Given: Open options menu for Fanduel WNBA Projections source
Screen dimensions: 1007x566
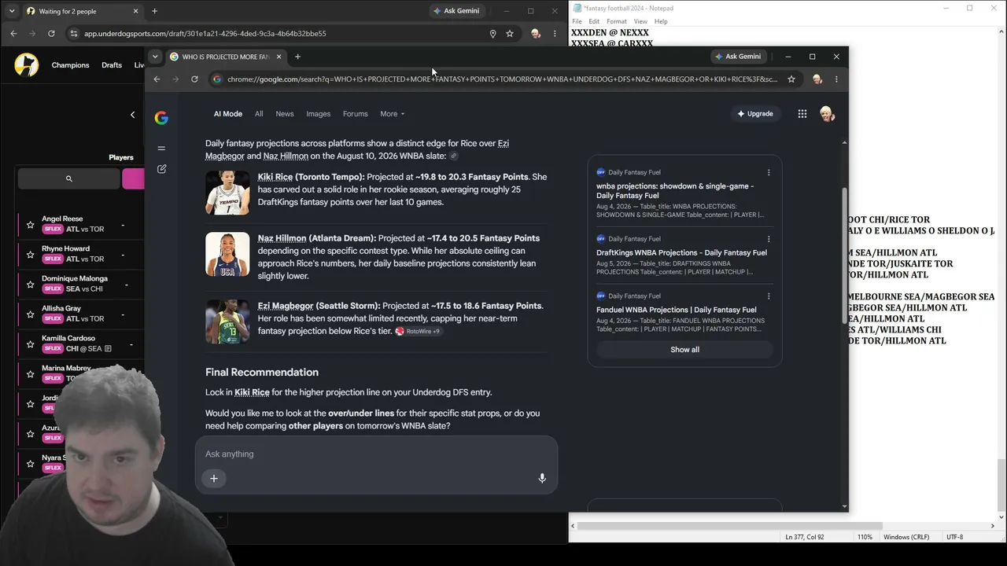Looking at the screenshot, I should coord(769,296).
